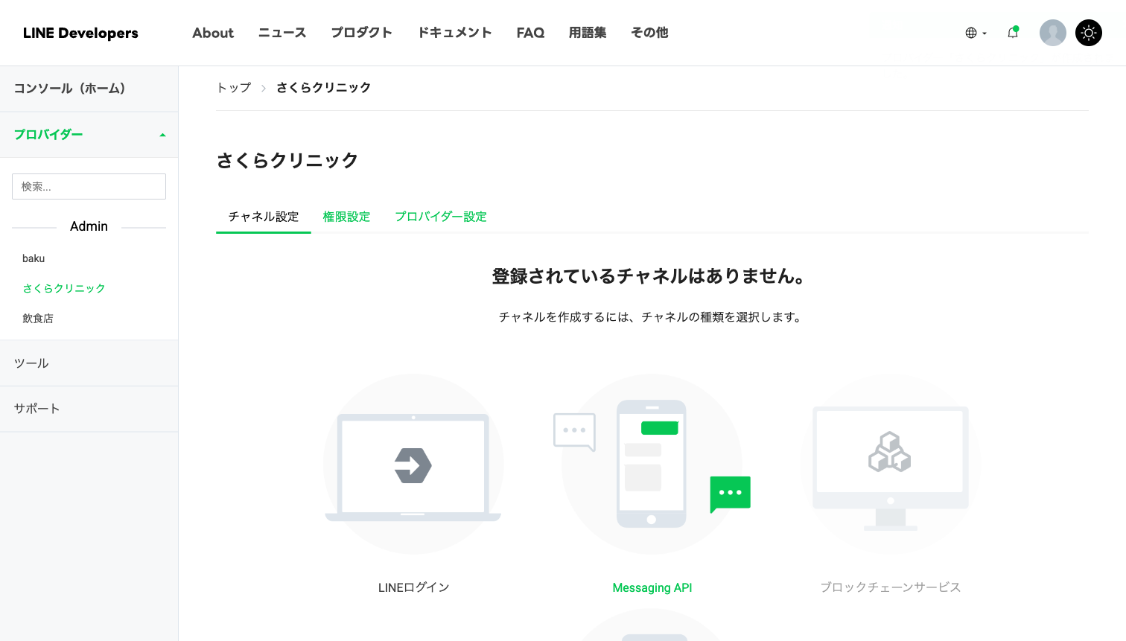The image size is (1126, 641).
Task: Collapse the プロバイダー section
Action: click(89, 135)
